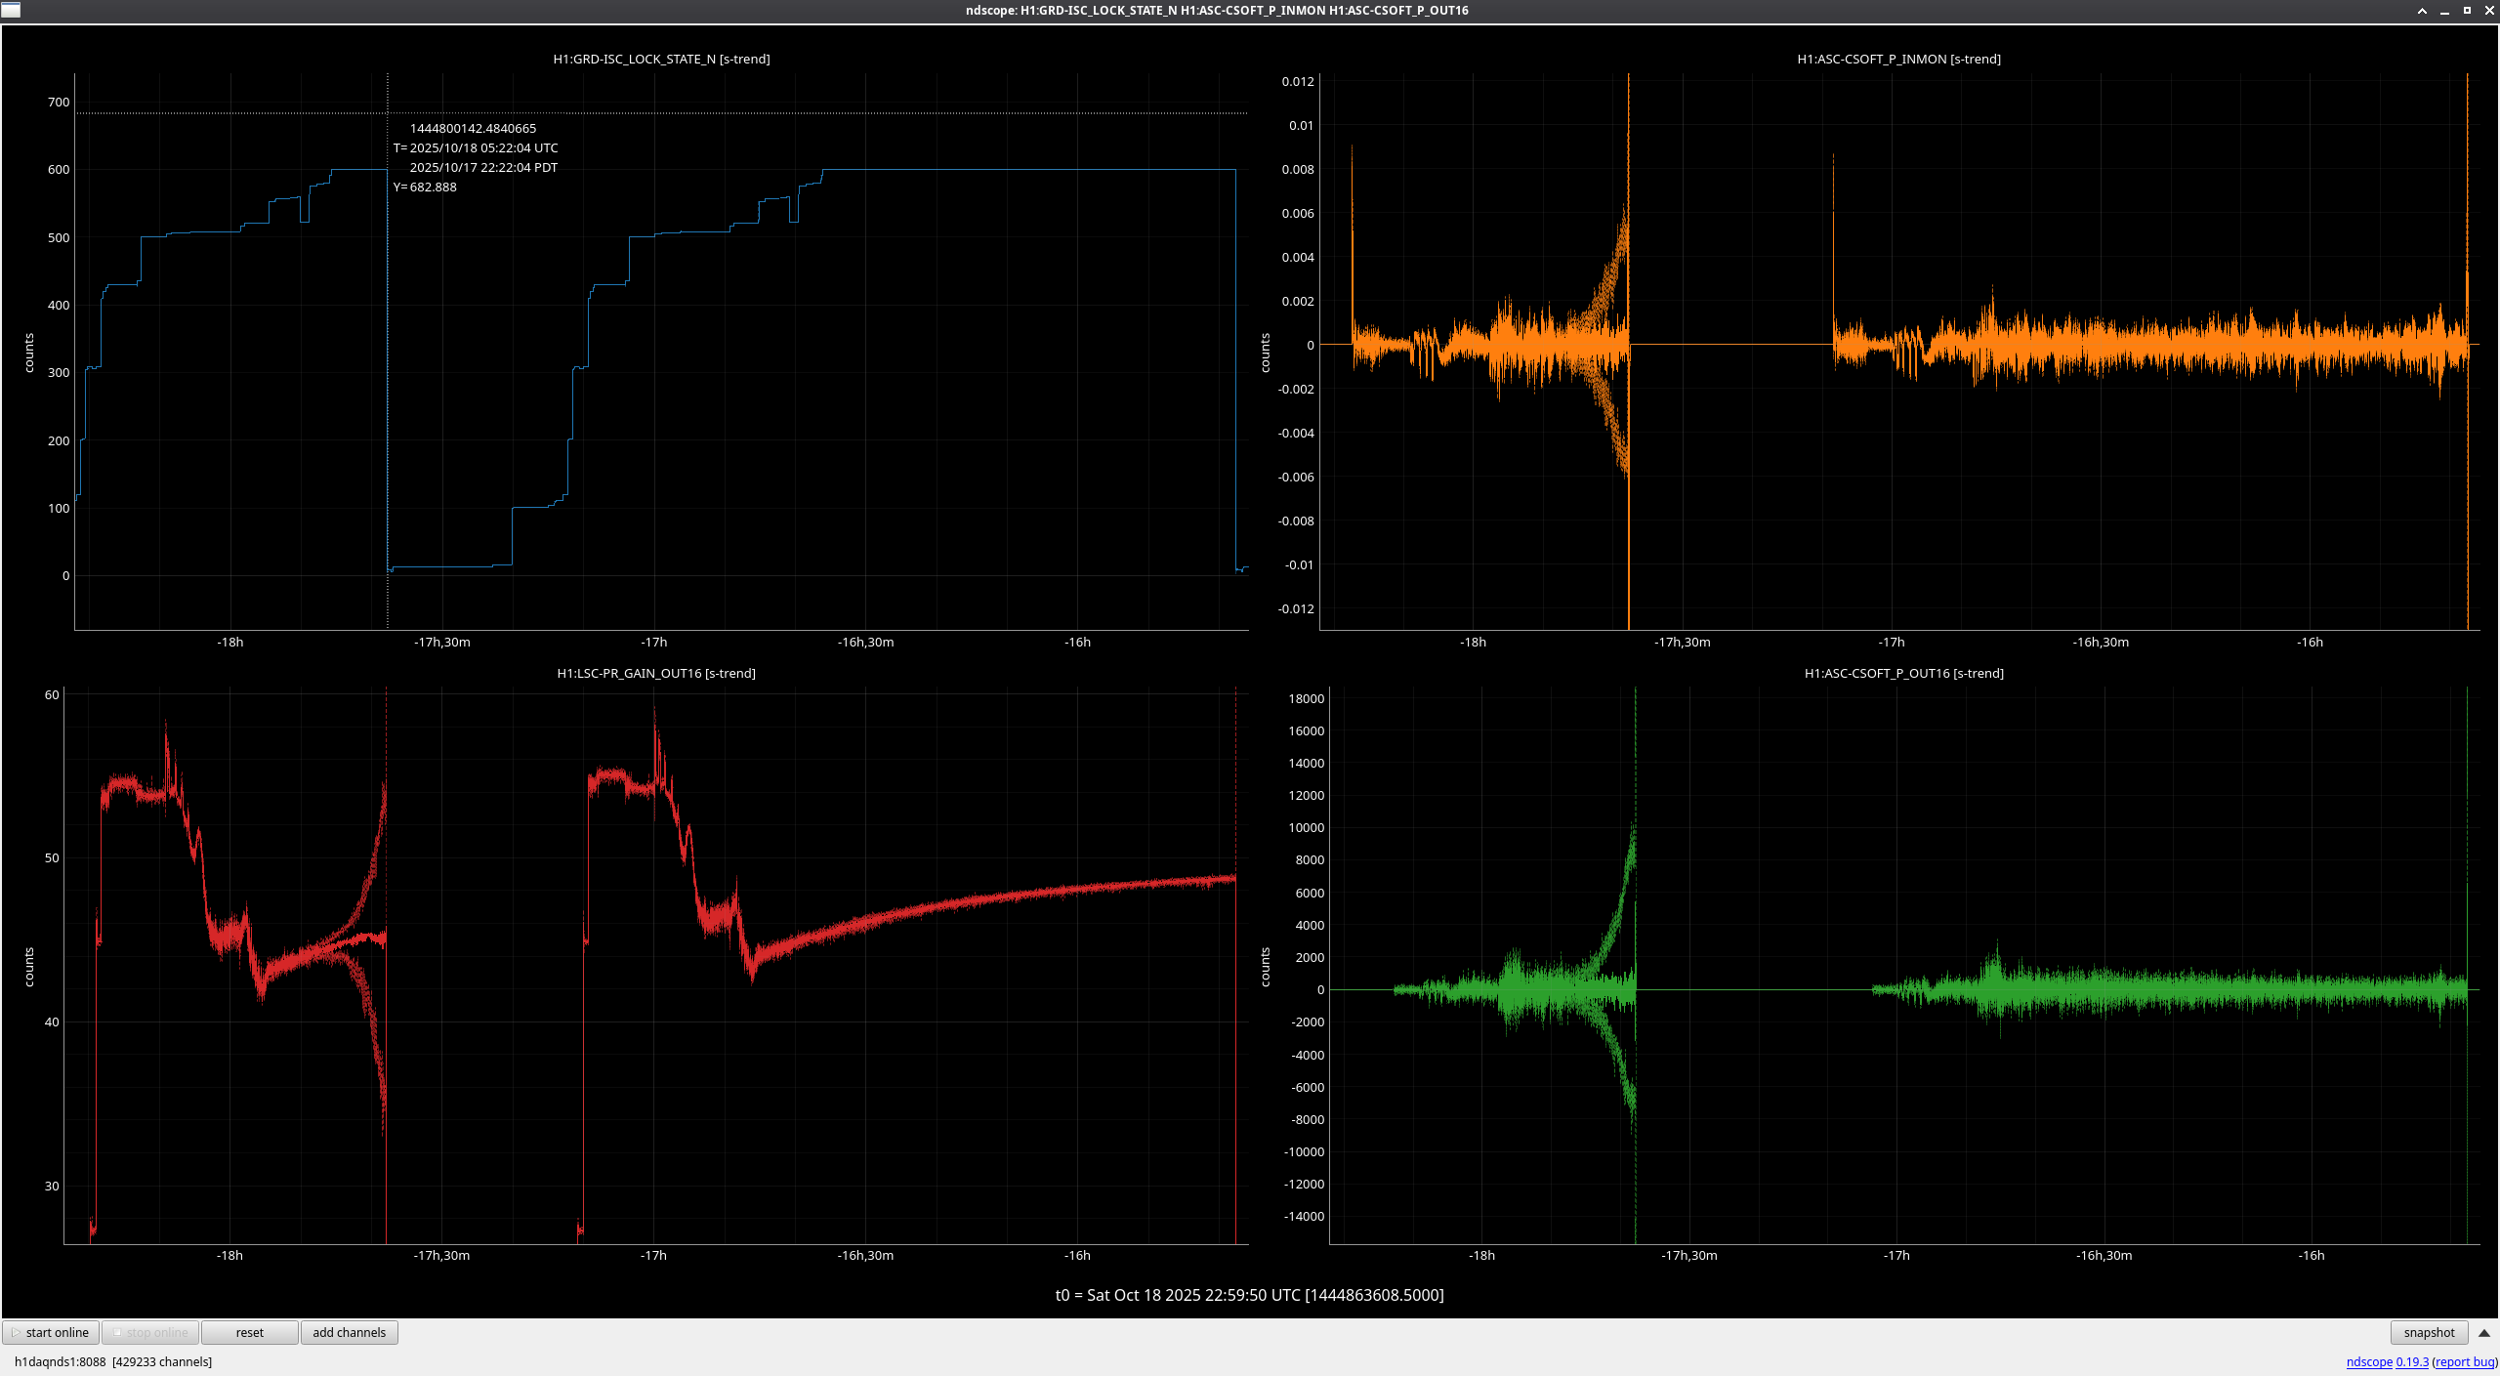Open the 0.19.3 version link

(x=2412, y=1361)
